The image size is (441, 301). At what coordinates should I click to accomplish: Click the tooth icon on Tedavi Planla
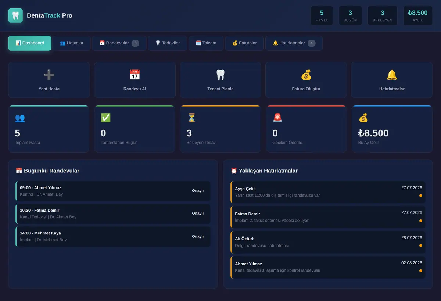[220, 75]
